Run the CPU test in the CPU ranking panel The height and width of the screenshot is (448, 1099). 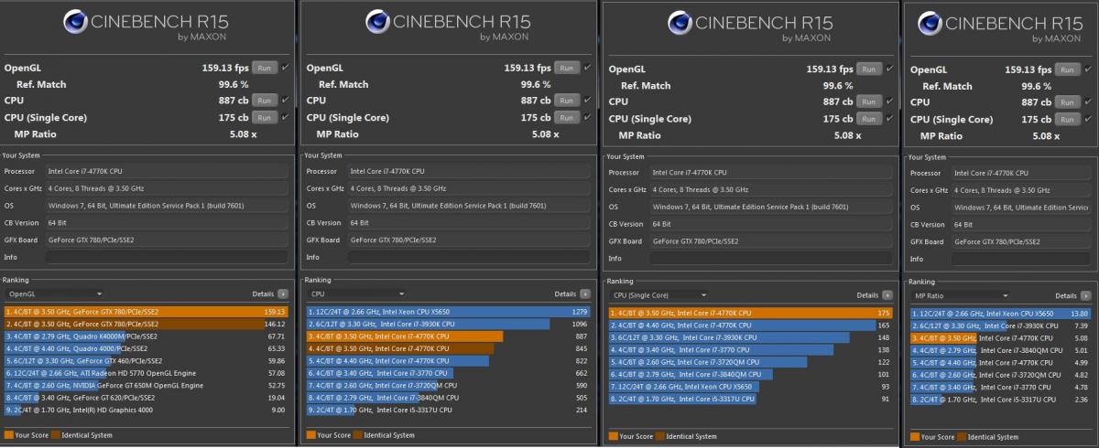567,101
